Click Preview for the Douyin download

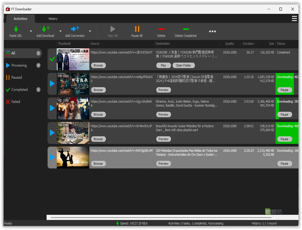(163, 90)
